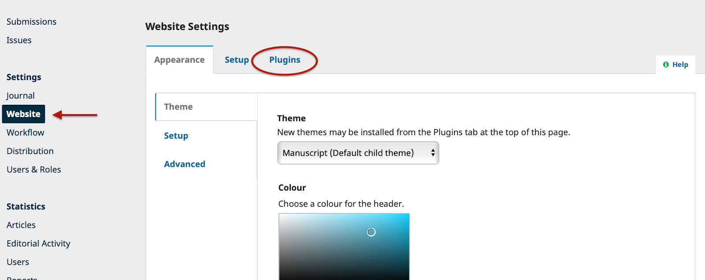
Task: Open the Theme side tab
Action: click(x=178, y=107)
